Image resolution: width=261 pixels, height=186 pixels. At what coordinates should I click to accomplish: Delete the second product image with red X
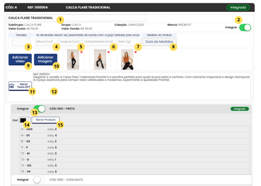(x=108, y=52)
